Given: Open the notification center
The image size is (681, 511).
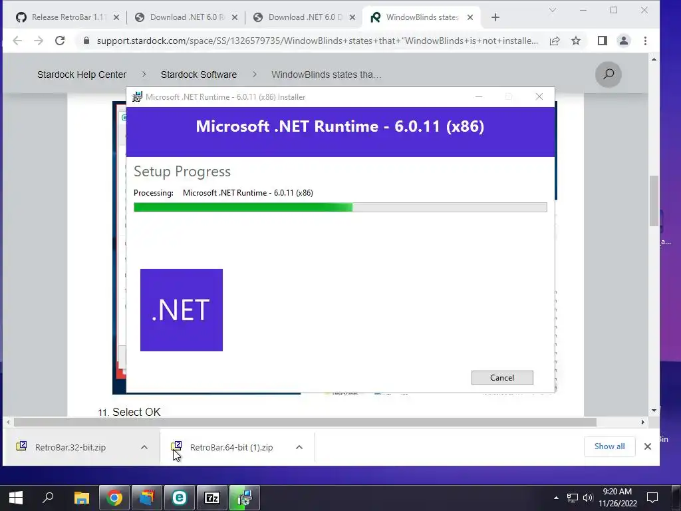Looking at the screenshot, I should pyautogui.click(x=652, y=498).
